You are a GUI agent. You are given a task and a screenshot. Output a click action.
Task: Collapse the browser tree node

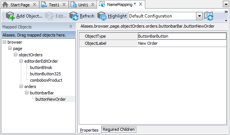pyautogui.click(x=4, y=42)
